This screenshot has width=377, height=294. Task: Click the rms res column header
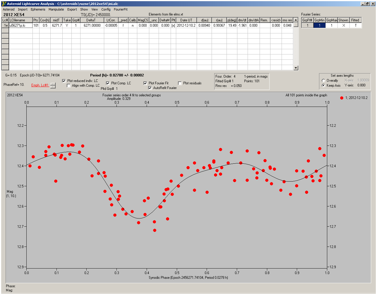coord(287,20)
